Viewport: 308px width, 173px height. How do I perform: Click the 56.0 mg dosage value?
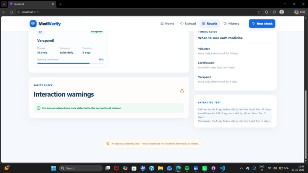click(42, 53)
